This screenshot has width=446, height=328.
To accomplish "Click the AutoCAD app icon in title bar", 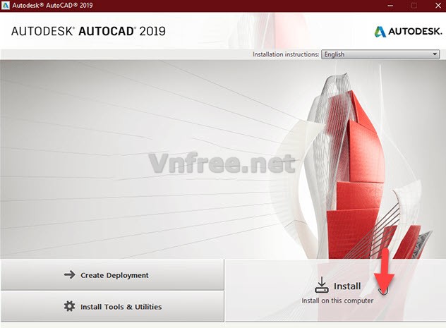I will click(x=6, y=6).
